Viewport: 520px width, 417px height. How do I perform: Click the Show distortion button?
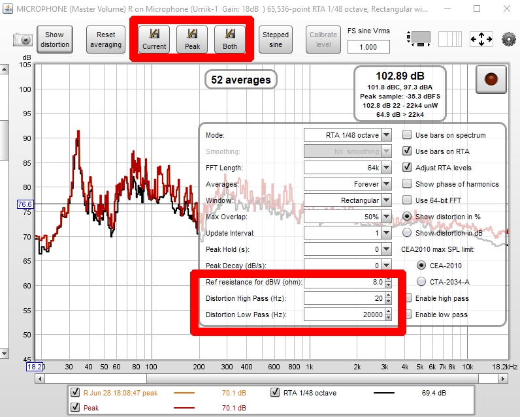[55, 40]
